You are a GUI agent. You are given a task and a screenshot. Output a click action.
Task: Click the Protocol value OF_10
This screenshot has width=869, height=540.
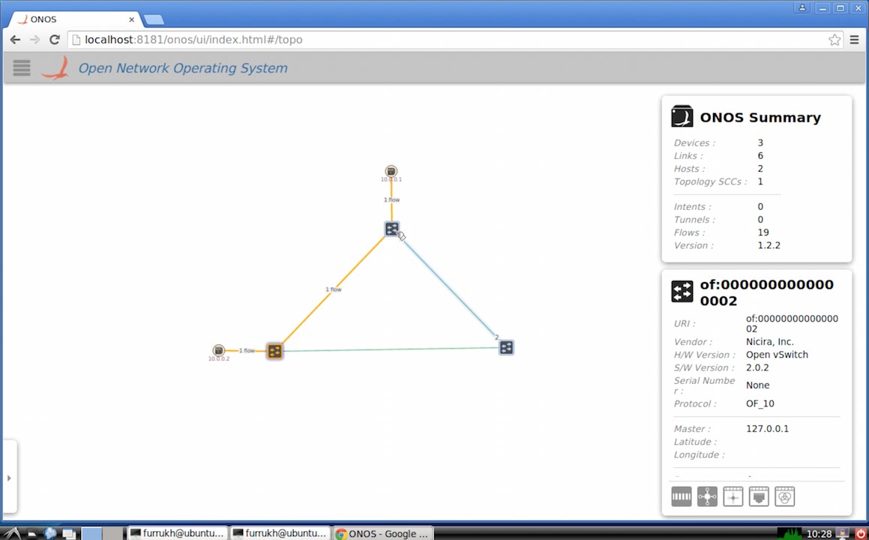coord(760,403)
